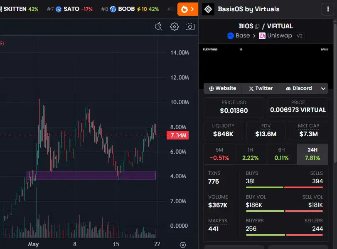Click the BUY VOL $186K value

coord(254,205)
